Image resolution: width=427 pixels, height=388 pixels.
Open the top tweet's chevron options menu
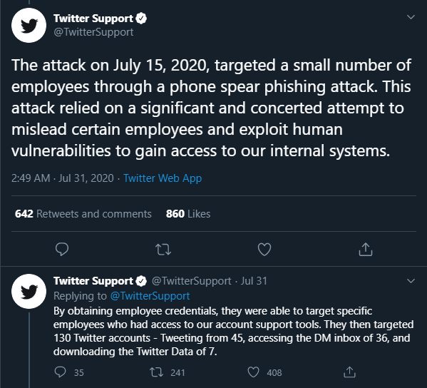[x=411, y=17]
